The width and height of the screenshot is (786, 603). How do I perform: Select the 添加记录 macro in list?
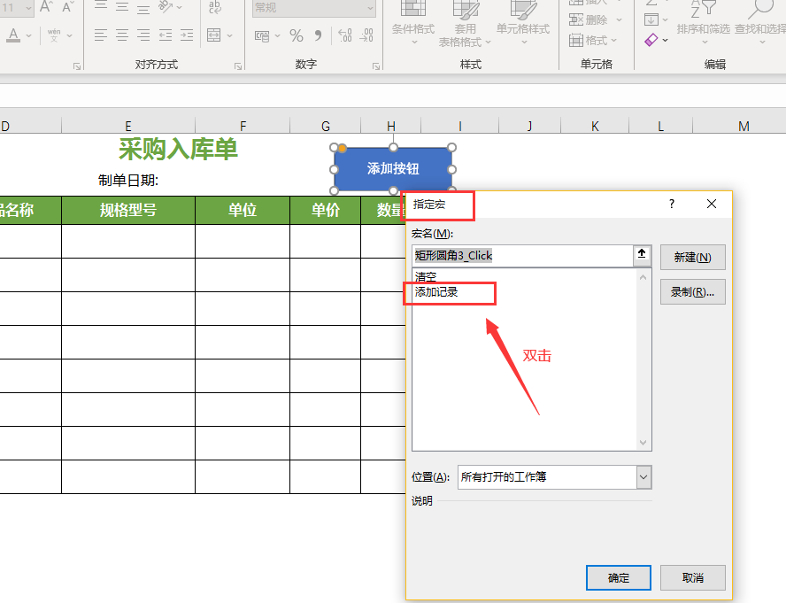[x=436, y=292]
